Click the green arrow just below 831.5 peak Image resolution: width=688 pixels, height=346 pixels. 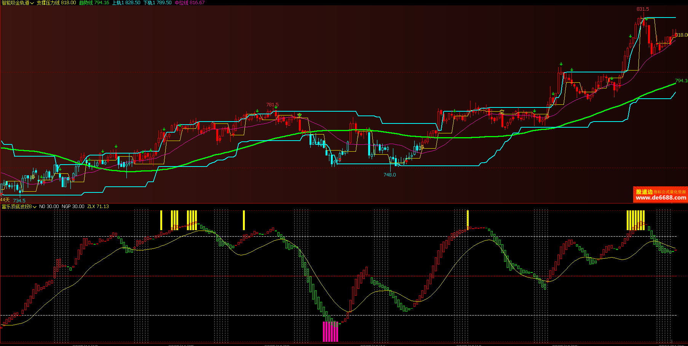click(646, 19)
